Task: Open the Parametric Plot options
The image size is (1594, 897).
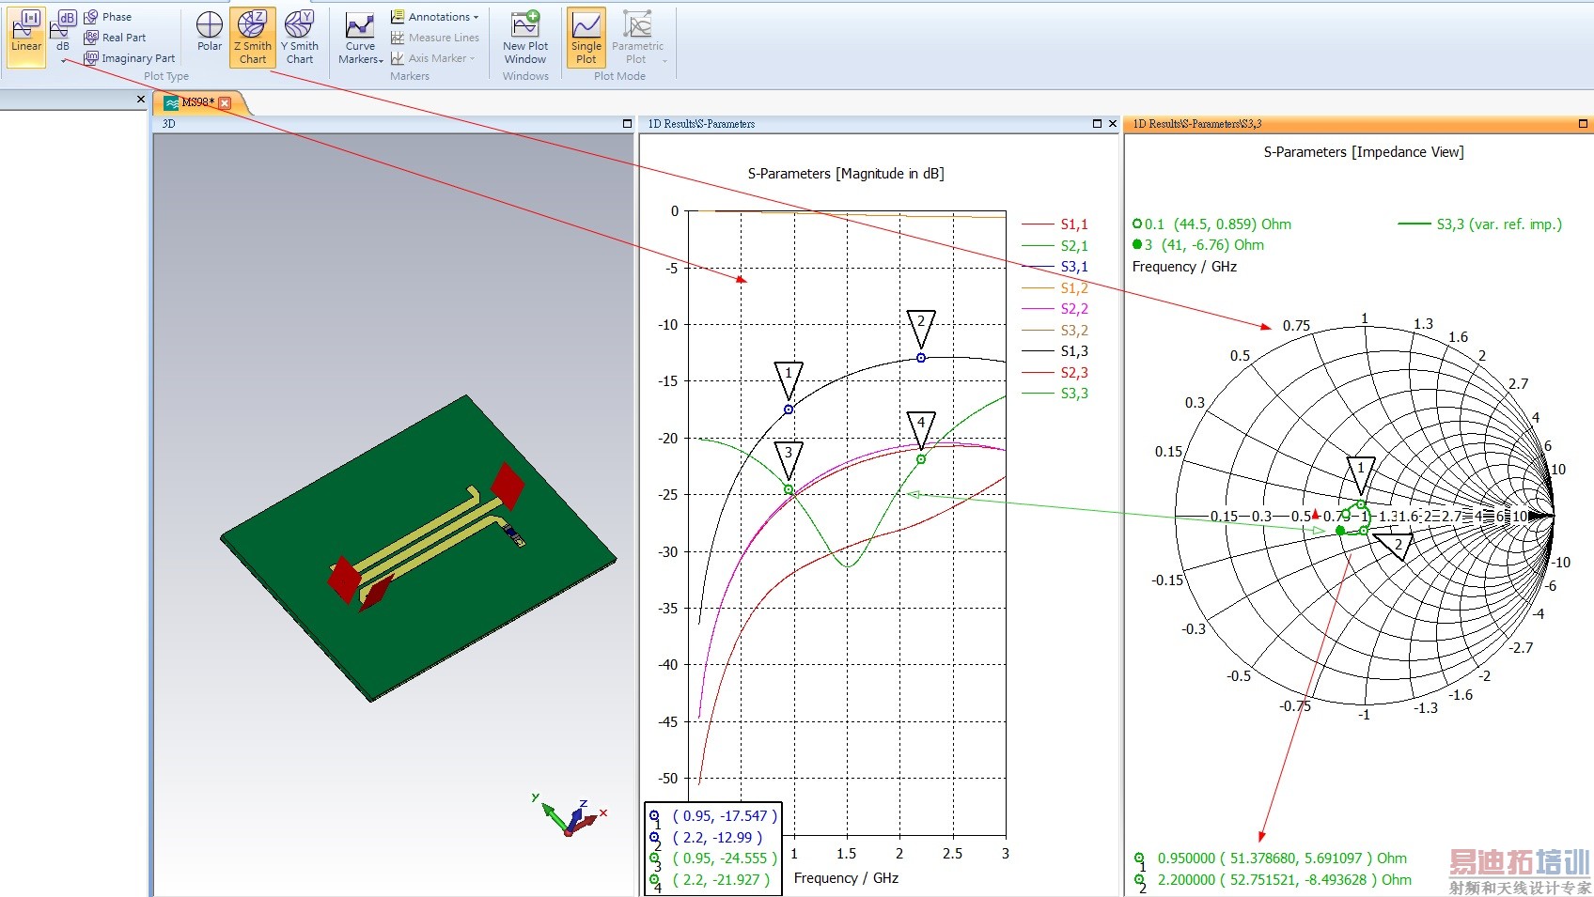Action: click(x=637, y=39)
